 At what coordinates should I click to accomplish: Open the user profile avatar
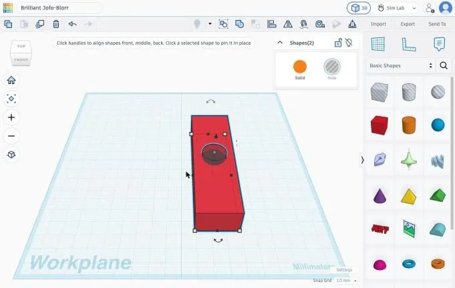point(446,8)
